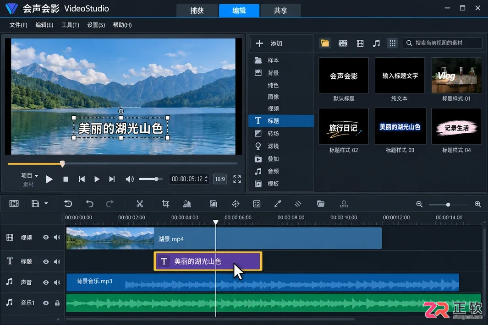Filter library by photo frame icon
The image size is (488, 325).
click(x=360, y=43)
